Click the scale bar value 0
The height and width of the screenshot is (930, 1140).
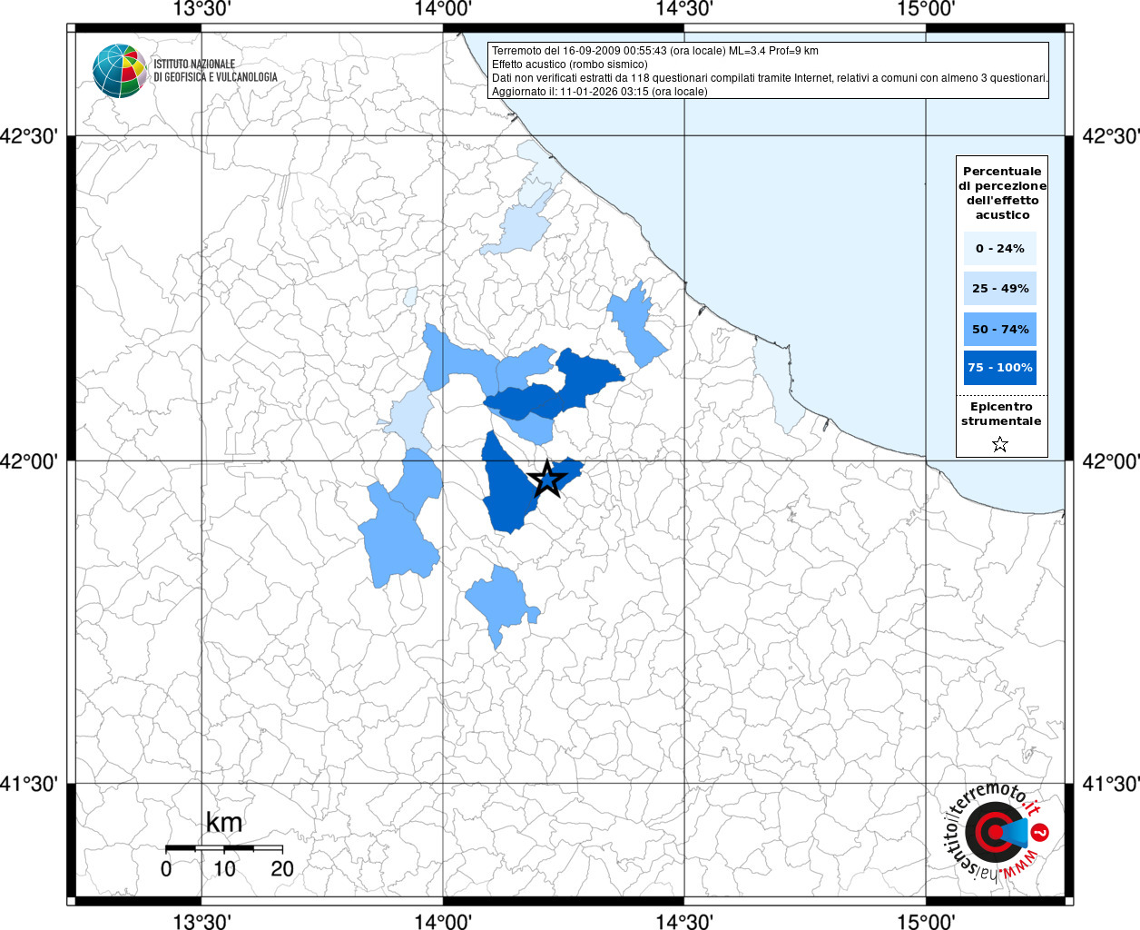(x=166, y=869)
